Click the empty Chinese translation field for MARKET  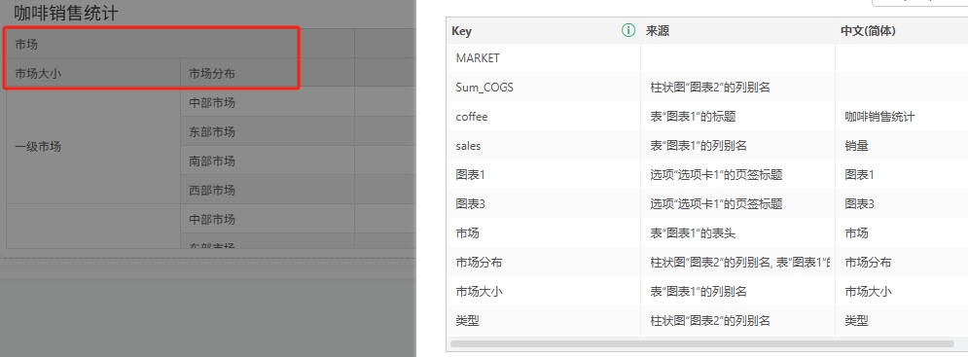[901, 58]
